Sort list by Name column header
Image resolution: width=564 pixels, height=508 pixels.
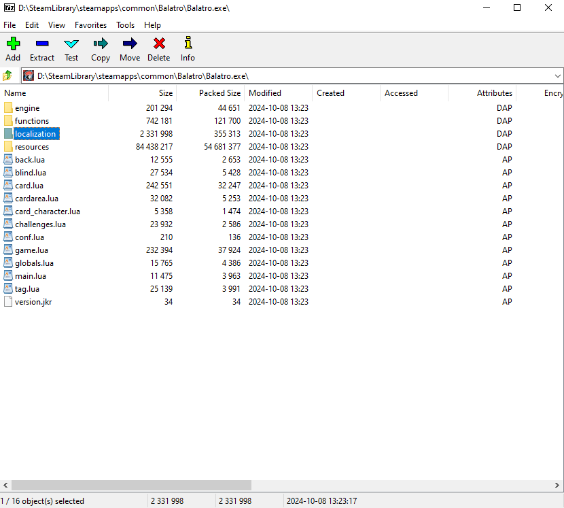(54, 93)
